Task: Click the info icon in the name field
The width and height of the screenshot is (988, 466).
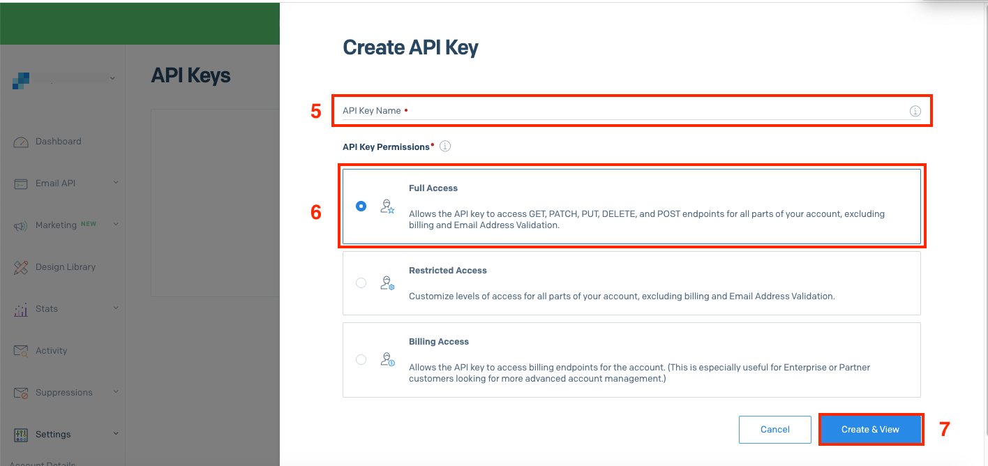Action: click(x=915, y=110)
